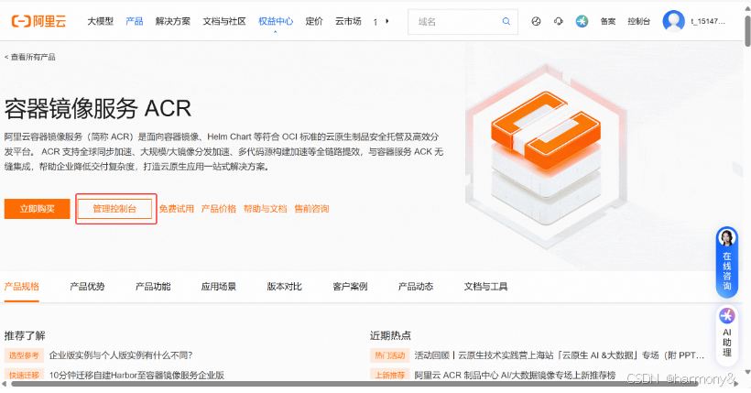Image resolution: width=751 pixels, height=393 pixels.
Task: Select the 文档与工具 tab
Action: click(485, 287)
